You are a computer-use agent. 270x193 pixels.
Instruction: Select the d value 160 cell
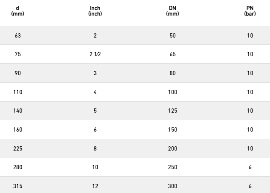pyautogui.click(x=18, y=130)
